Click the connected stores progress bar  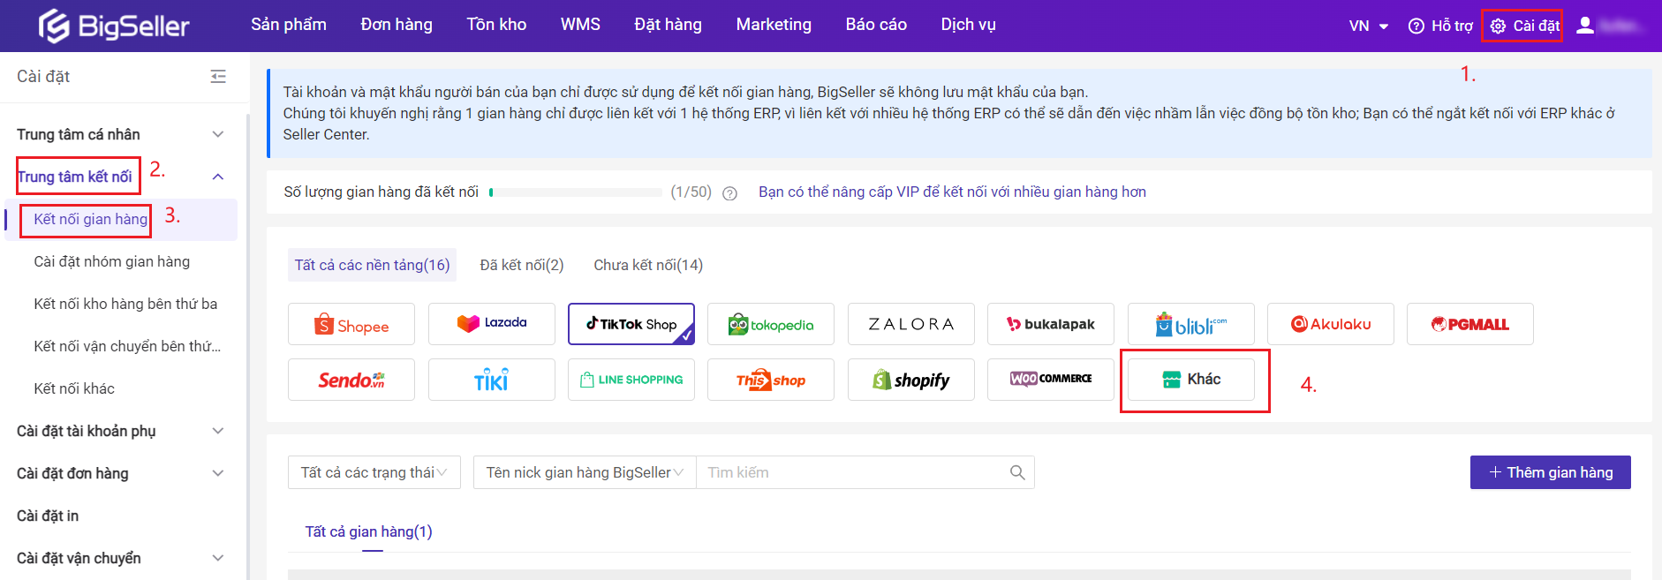pyautogui.click(x=576, y=192)
